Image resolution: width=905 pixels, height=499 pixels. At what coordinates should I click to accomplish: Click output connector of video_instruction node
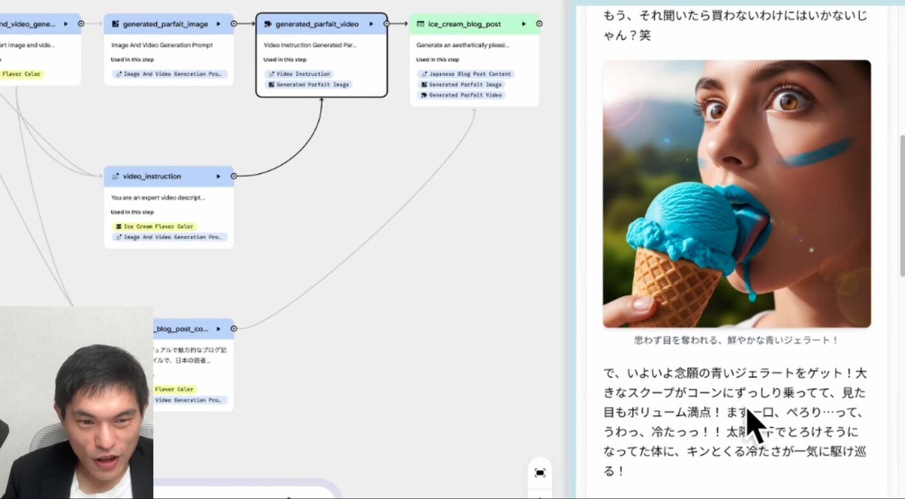[234, 176]
